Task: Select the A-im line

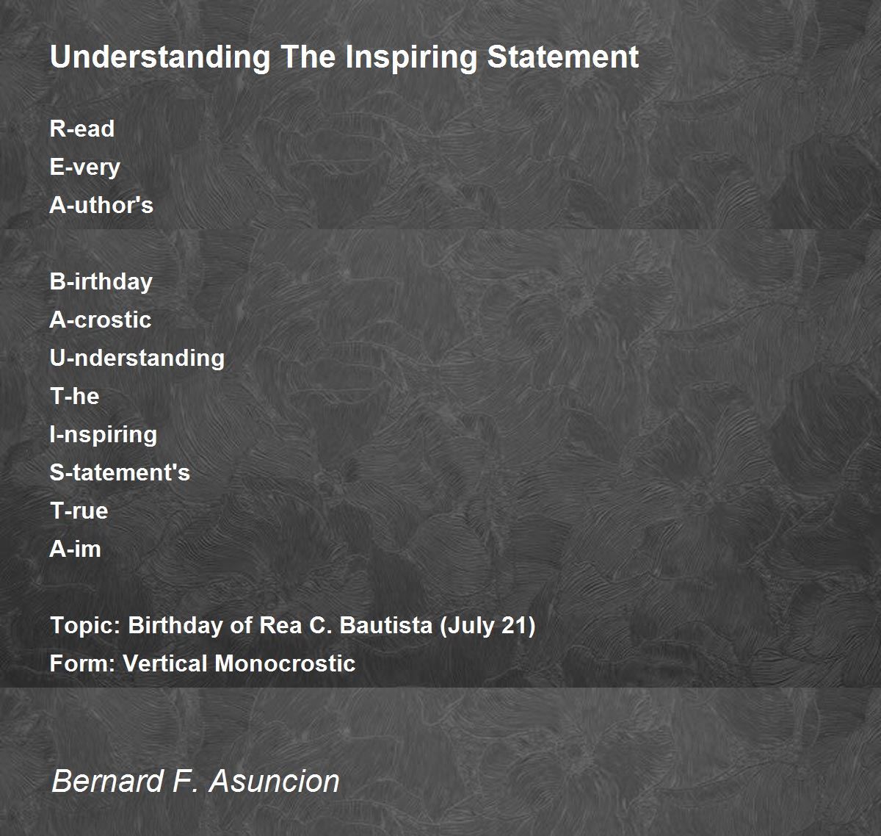Action: 76,549
